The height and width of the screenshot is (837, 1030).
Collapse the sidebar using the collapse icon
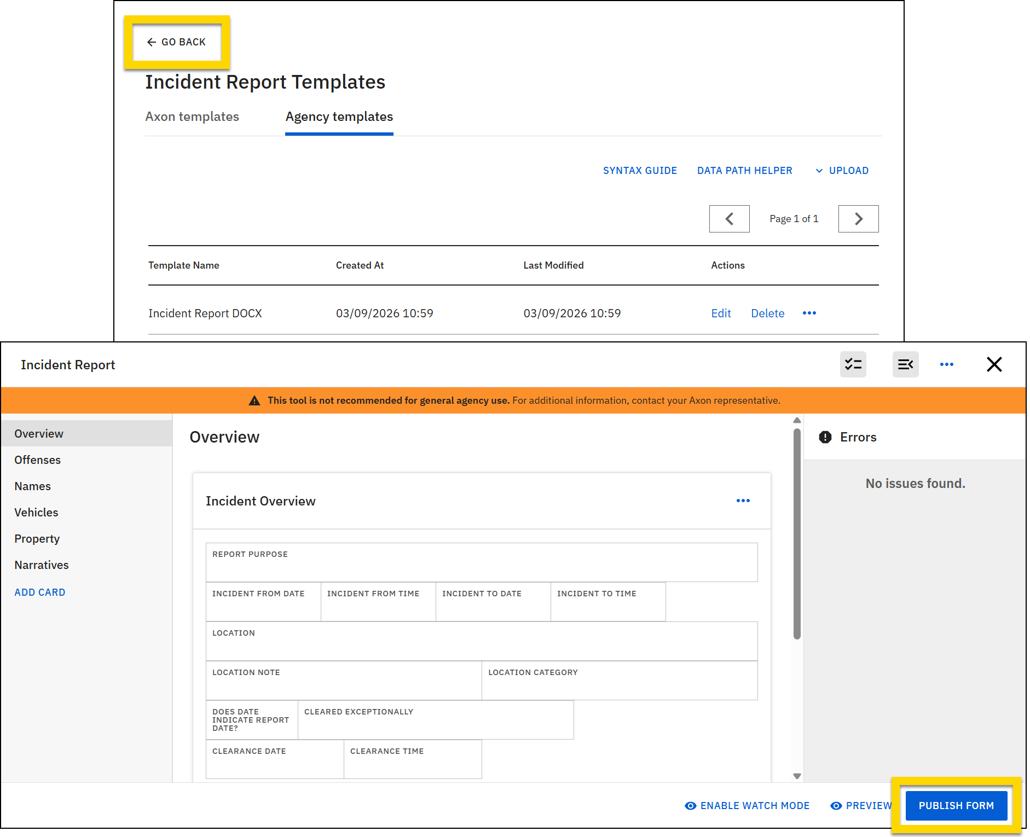906,364
